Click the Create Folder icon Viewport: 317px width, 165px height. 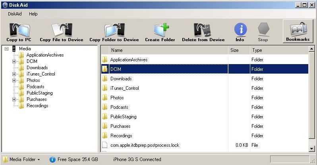(161, 30)
